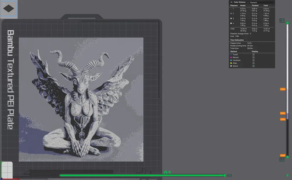
Task: Click the Time Estimation heading
Action: (237, 40)
